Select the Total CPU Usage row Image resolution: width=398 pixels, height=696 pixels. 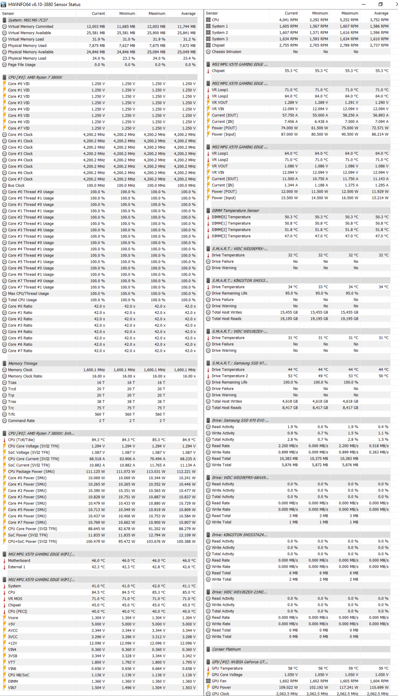(x=99, y=300)
